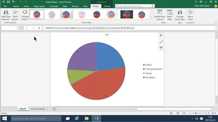
Task: Switch to the Format tab under Chart Tools
Action: [x=107, y=6]
